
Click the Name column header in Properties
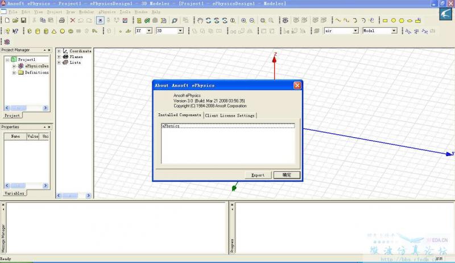tap(15, 136)
